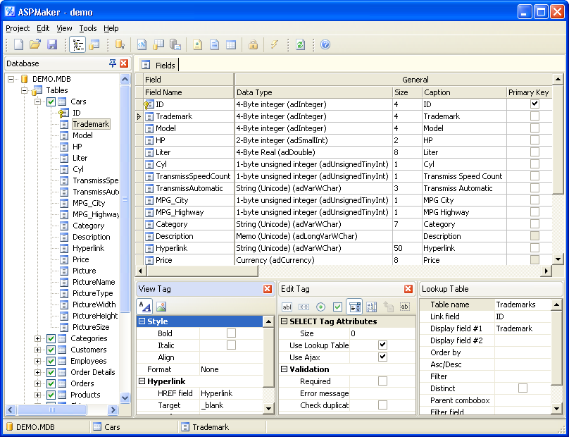
Task: Close the Database panel
Action: 124,63
